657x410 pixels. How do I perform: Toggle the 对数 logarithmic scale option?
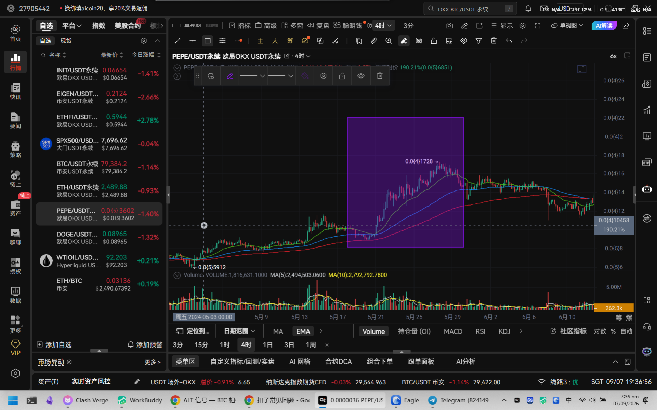pos(600,331)
